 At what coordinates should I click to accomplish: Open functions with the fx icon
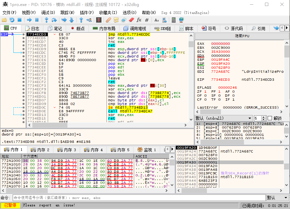(139, 20)
